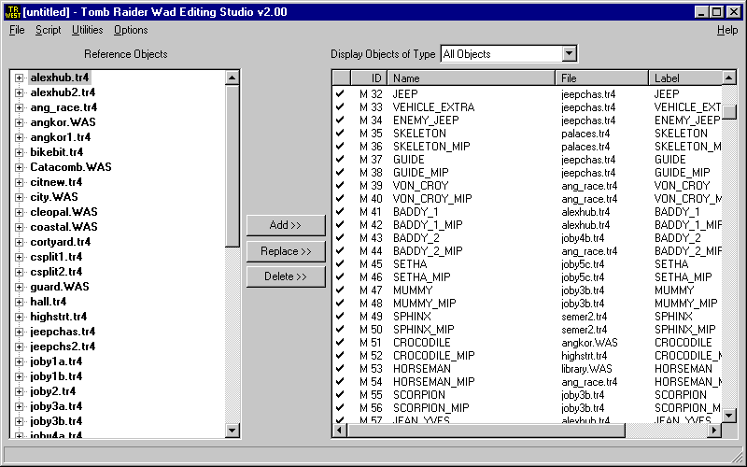Open the Utilities menu
Screen dimensions: 747x467
tap(87, 30)
